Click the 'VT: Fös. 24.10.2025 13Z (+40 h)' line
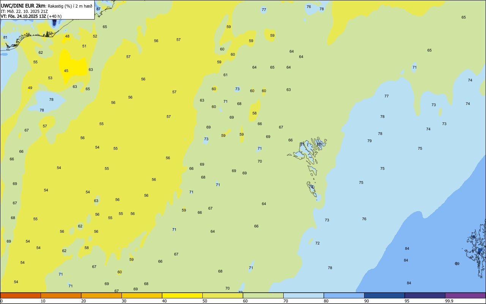This screenshot has width=486, height=304. tap(31, 16)
